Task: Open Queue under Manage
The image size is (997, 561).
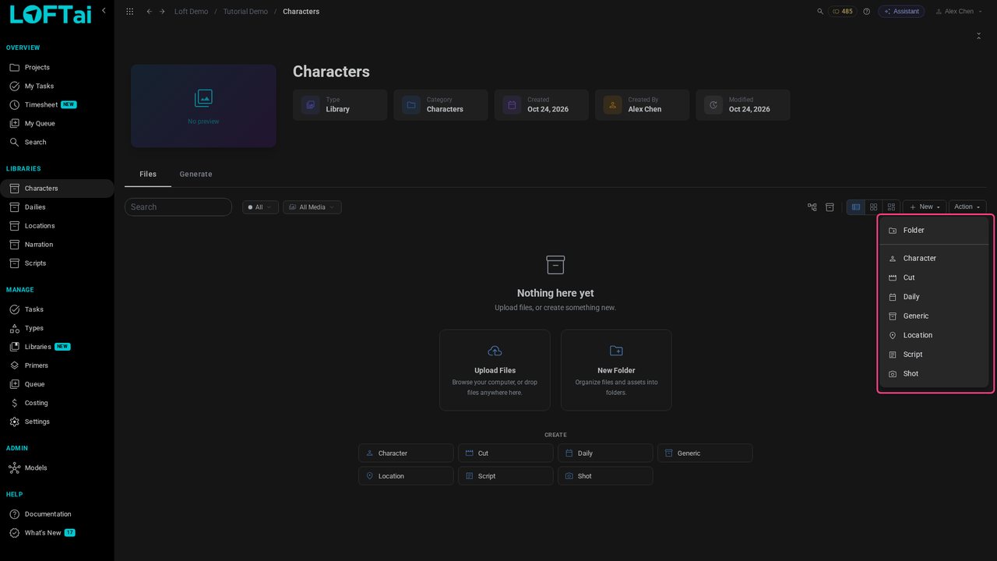Action: [x=57, y=384]
